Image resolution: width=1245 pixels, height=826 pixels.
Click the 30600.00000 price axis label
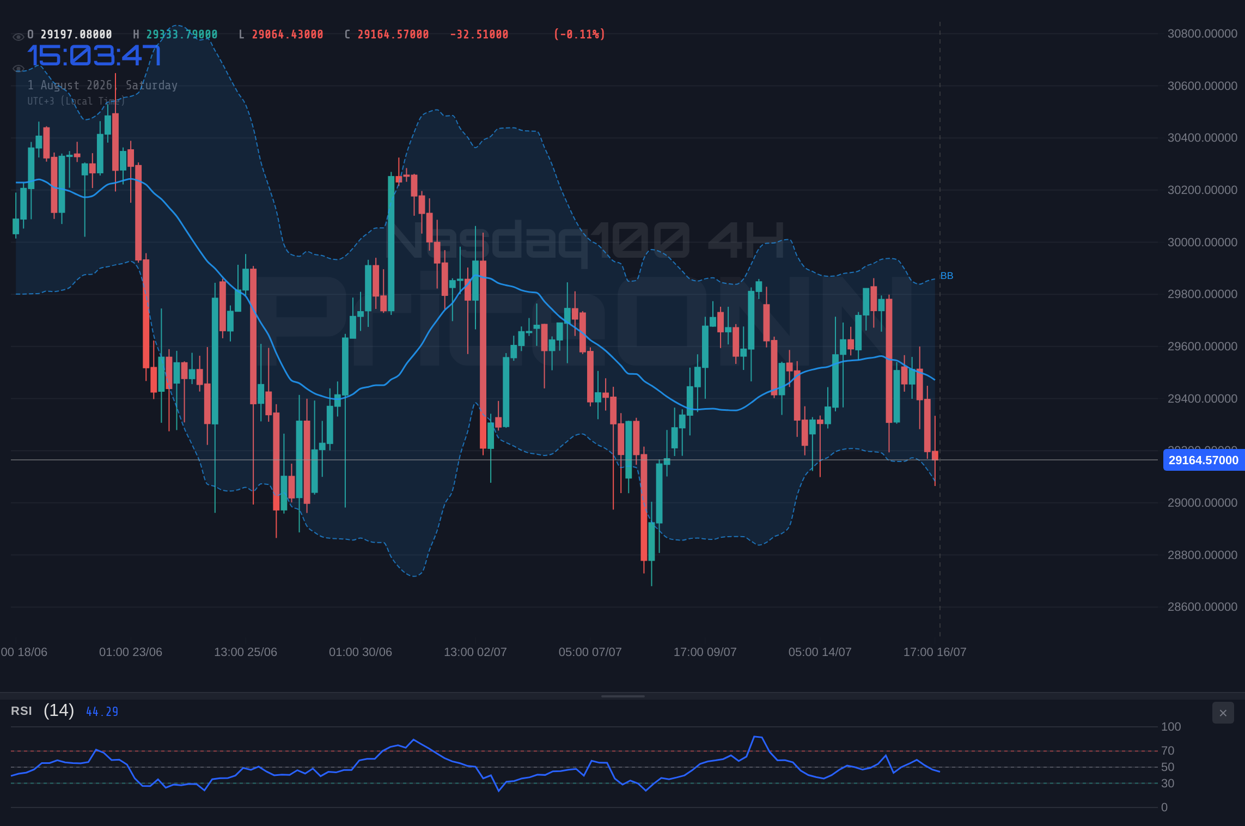point(1203,86)
